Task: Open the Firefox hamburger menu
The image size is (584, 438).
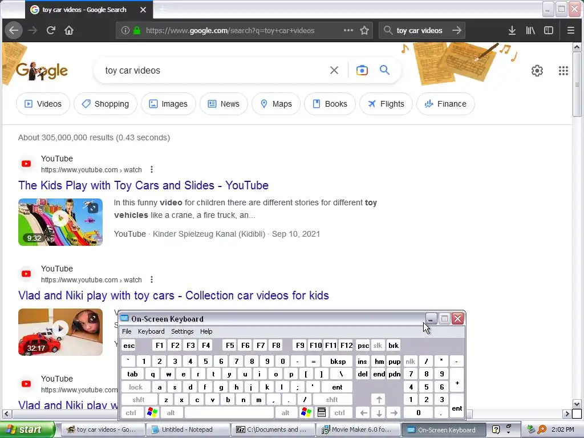Action: tap(570, 30)
